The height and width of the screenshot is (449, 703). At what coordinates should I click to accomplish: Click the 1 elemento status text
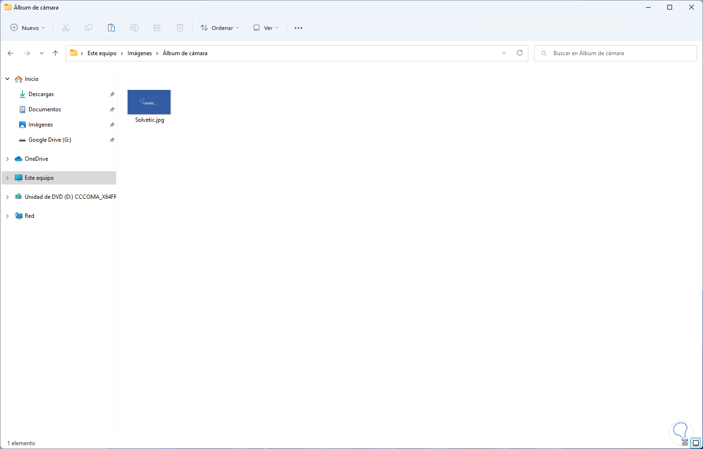21,443
